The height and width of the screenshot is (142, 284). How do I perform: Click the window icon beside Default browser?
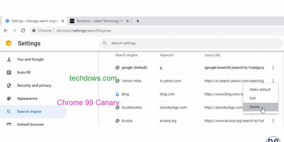coord(9,125)
